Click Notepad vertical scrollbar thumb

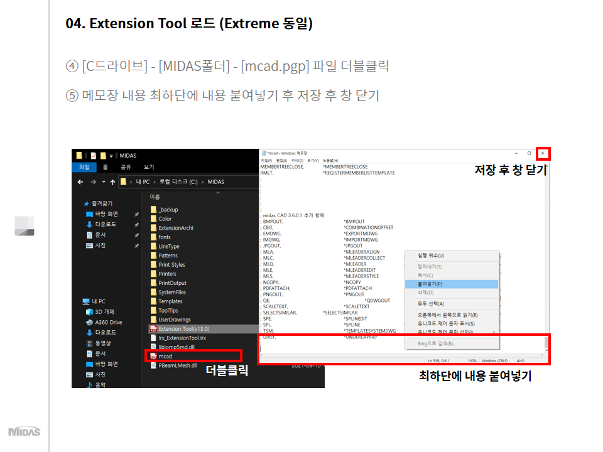pyautogui.click(x=546, y=342)
